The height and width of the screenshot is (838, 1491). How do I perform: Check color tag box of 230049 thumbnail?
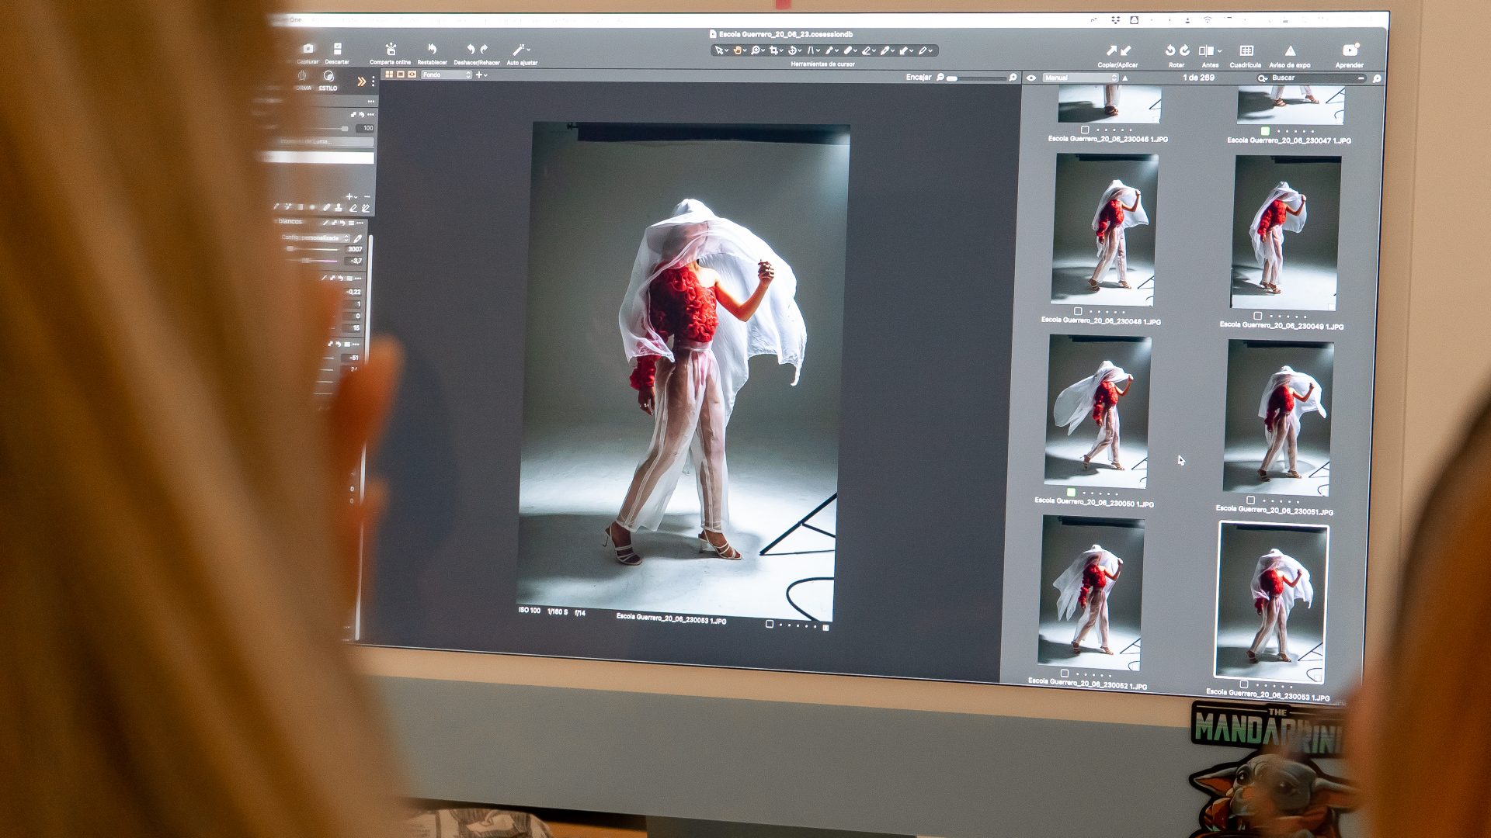coord(1257,316)
